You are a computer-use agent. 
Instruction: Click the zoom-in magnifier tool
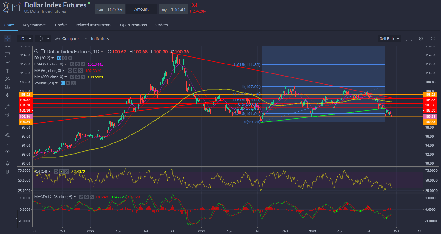(7, 115)
